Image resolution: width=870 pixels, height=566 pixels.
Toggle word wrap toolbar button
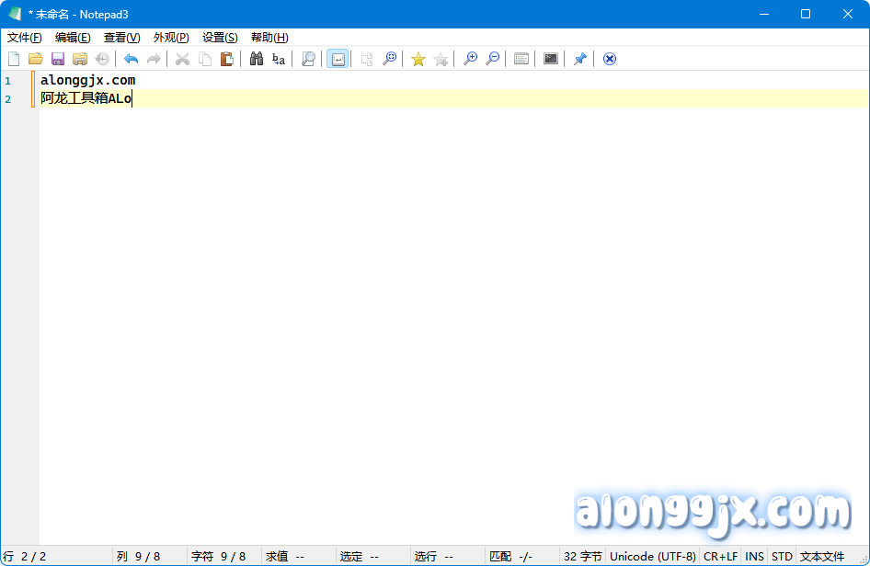(338, 59)
